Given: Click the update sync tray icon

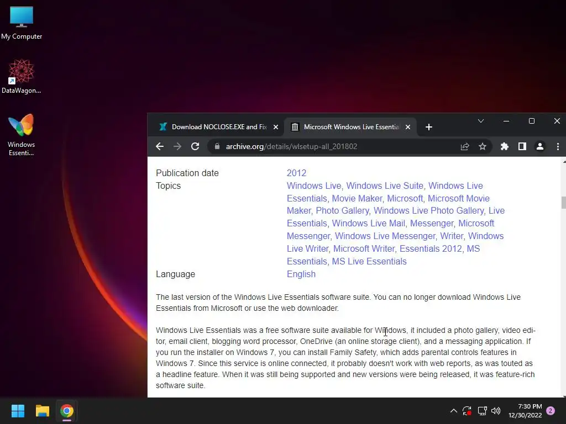Looking at the screenshot, I should click(467, 411).
